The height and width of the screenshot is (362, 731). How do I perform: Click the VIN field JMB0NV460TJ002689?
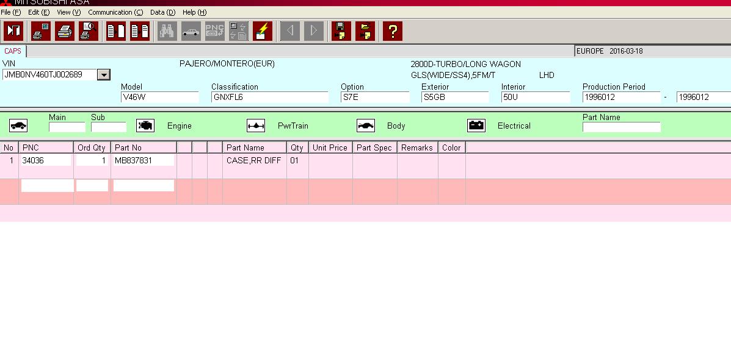49,74
